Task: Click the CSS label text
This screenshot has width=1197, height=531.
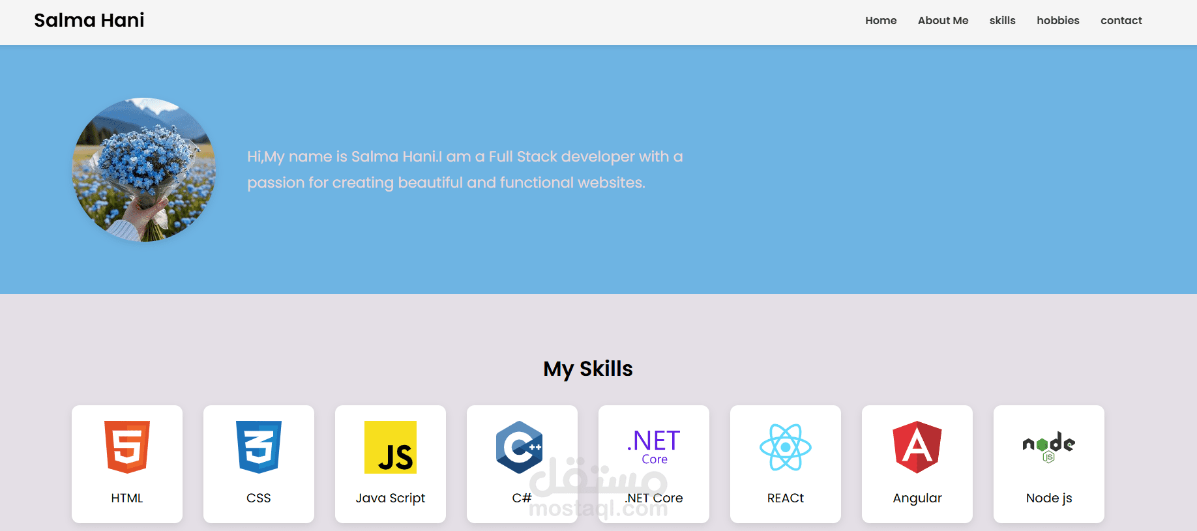Action: [259, 498]
